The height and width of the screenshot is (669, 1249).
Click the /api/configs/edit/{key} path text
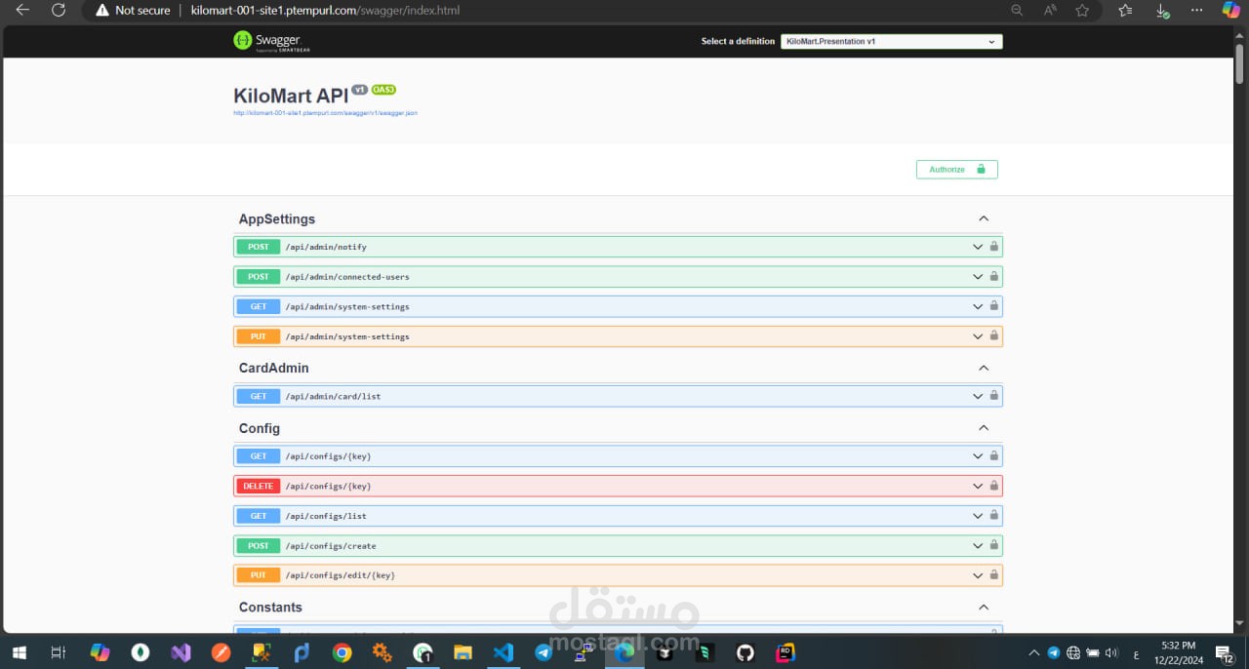coord(341,575)
